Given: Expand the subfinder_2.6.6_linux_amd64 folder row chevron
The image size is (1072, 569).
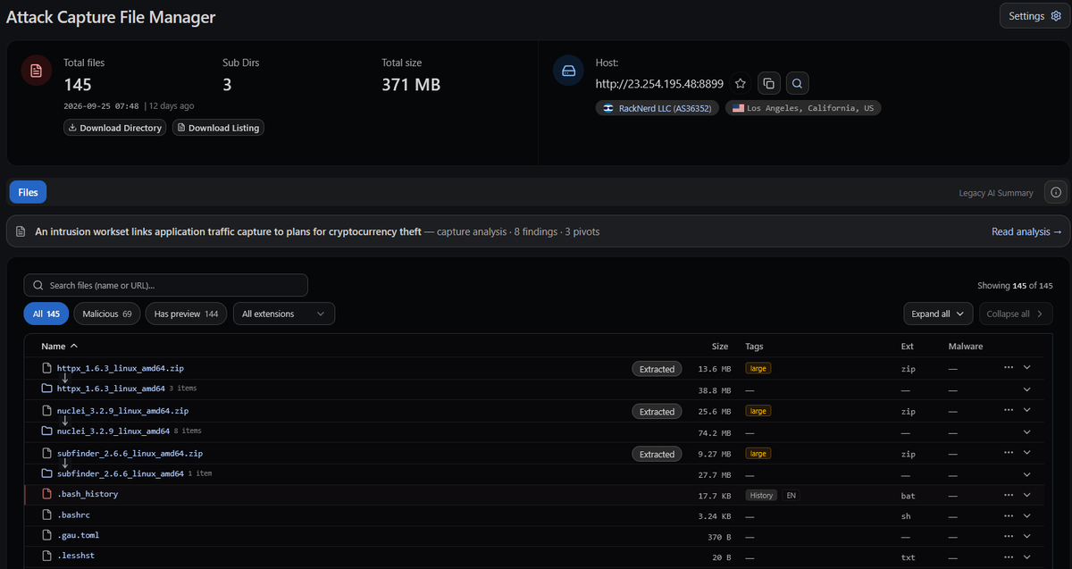Looking at the screenshot, I should point(1027,474).
